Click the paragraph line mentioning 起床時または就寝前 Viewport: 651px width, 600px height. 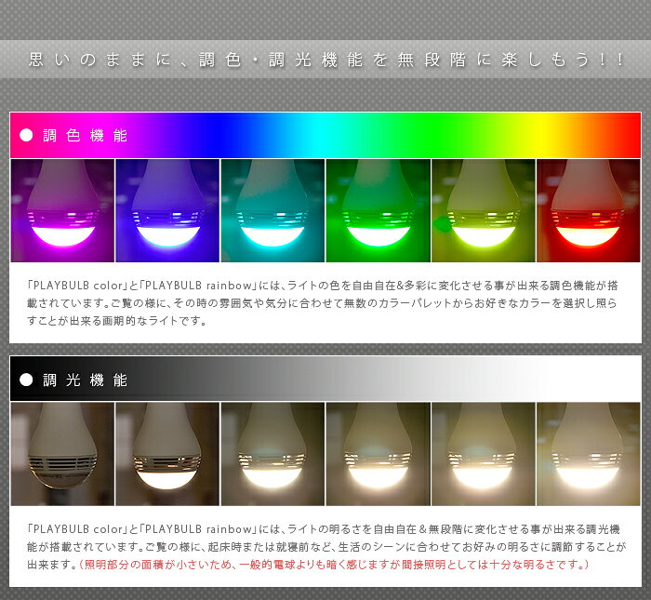(325, 546)
